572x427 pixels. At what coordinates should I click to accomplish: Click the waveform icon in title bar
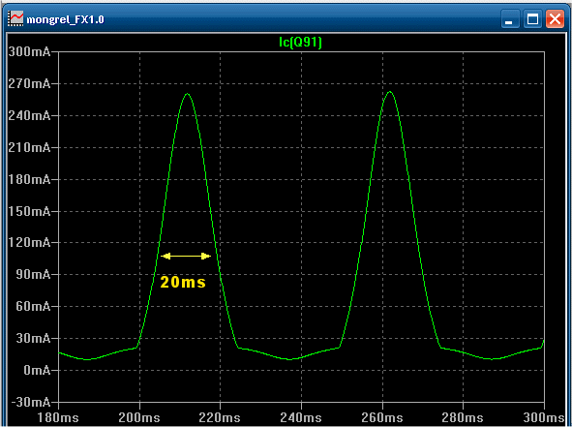pyautogui.click(x=16, y=18)
